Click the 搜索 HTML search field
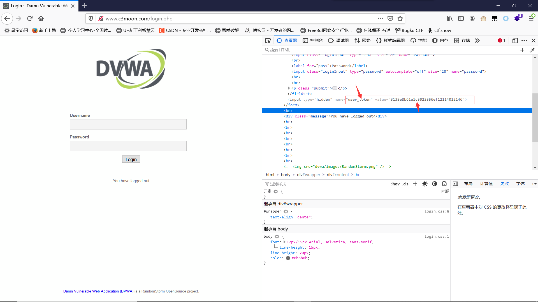 (389, 50)
